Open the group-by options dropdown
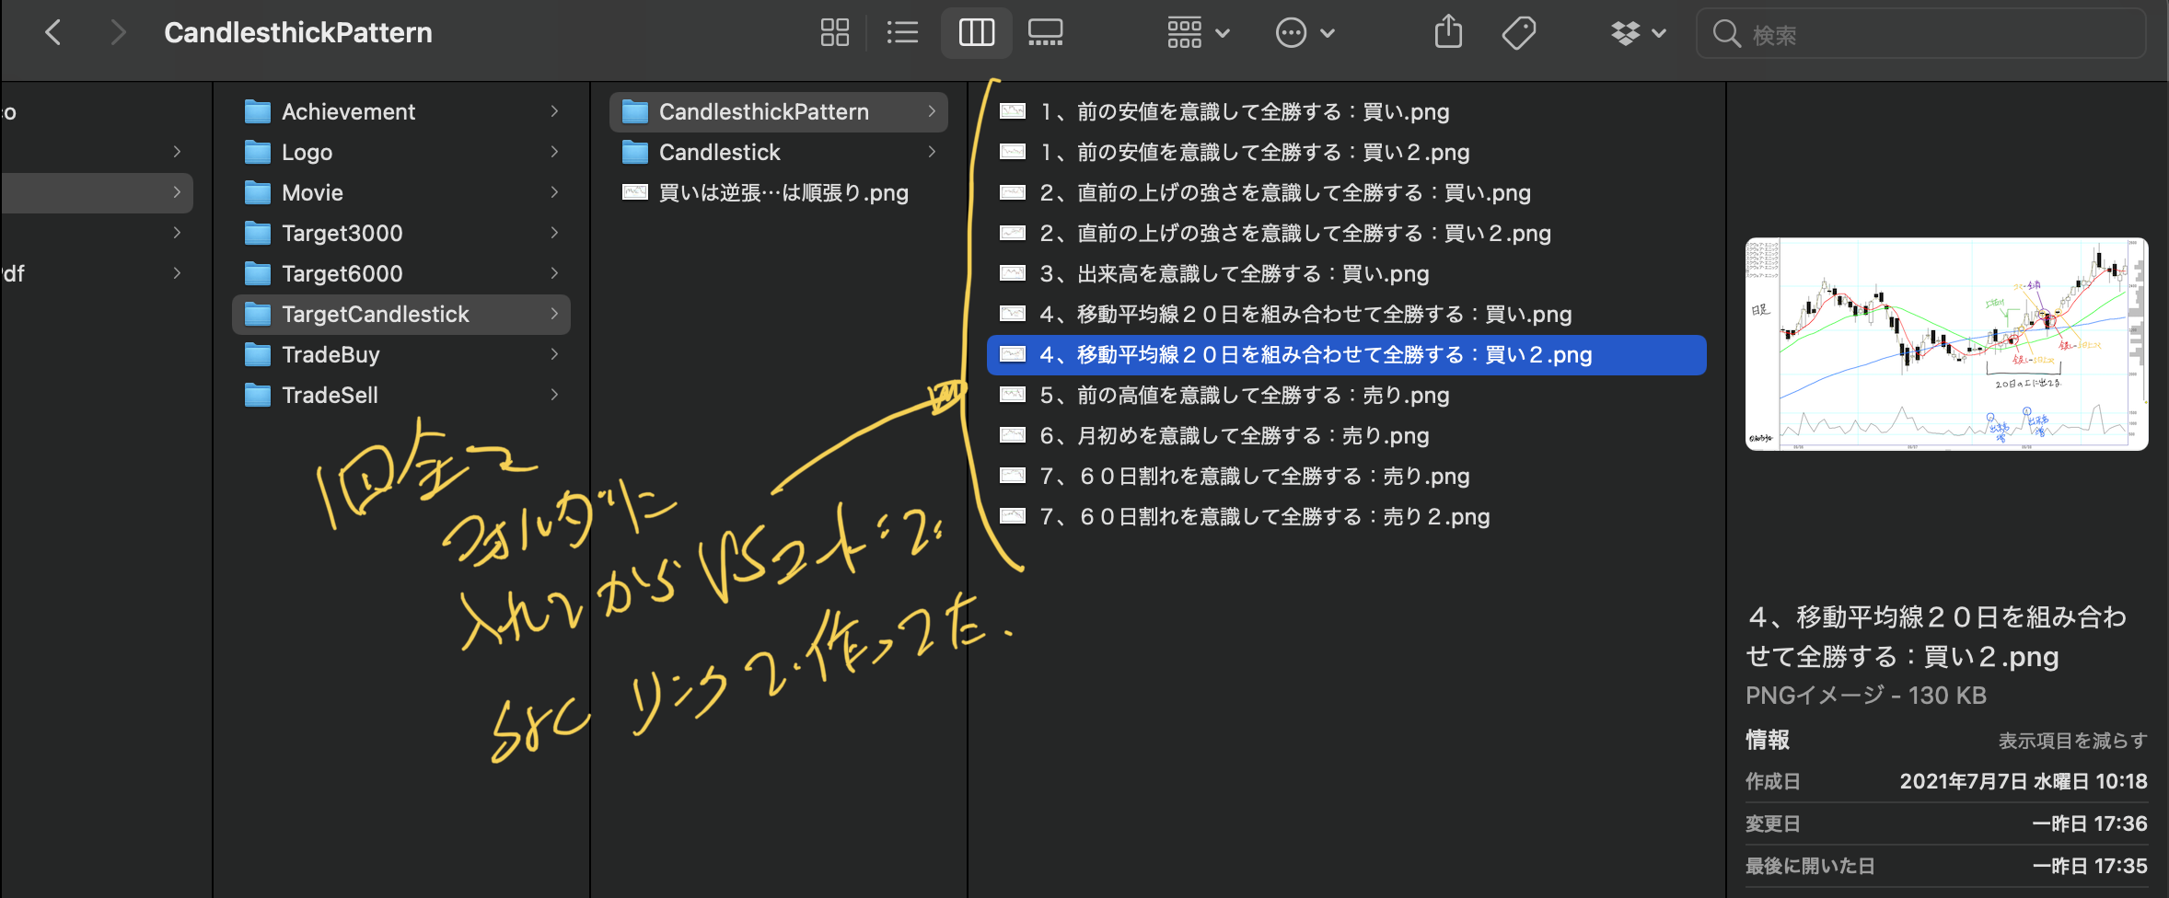 (1199, 33)
